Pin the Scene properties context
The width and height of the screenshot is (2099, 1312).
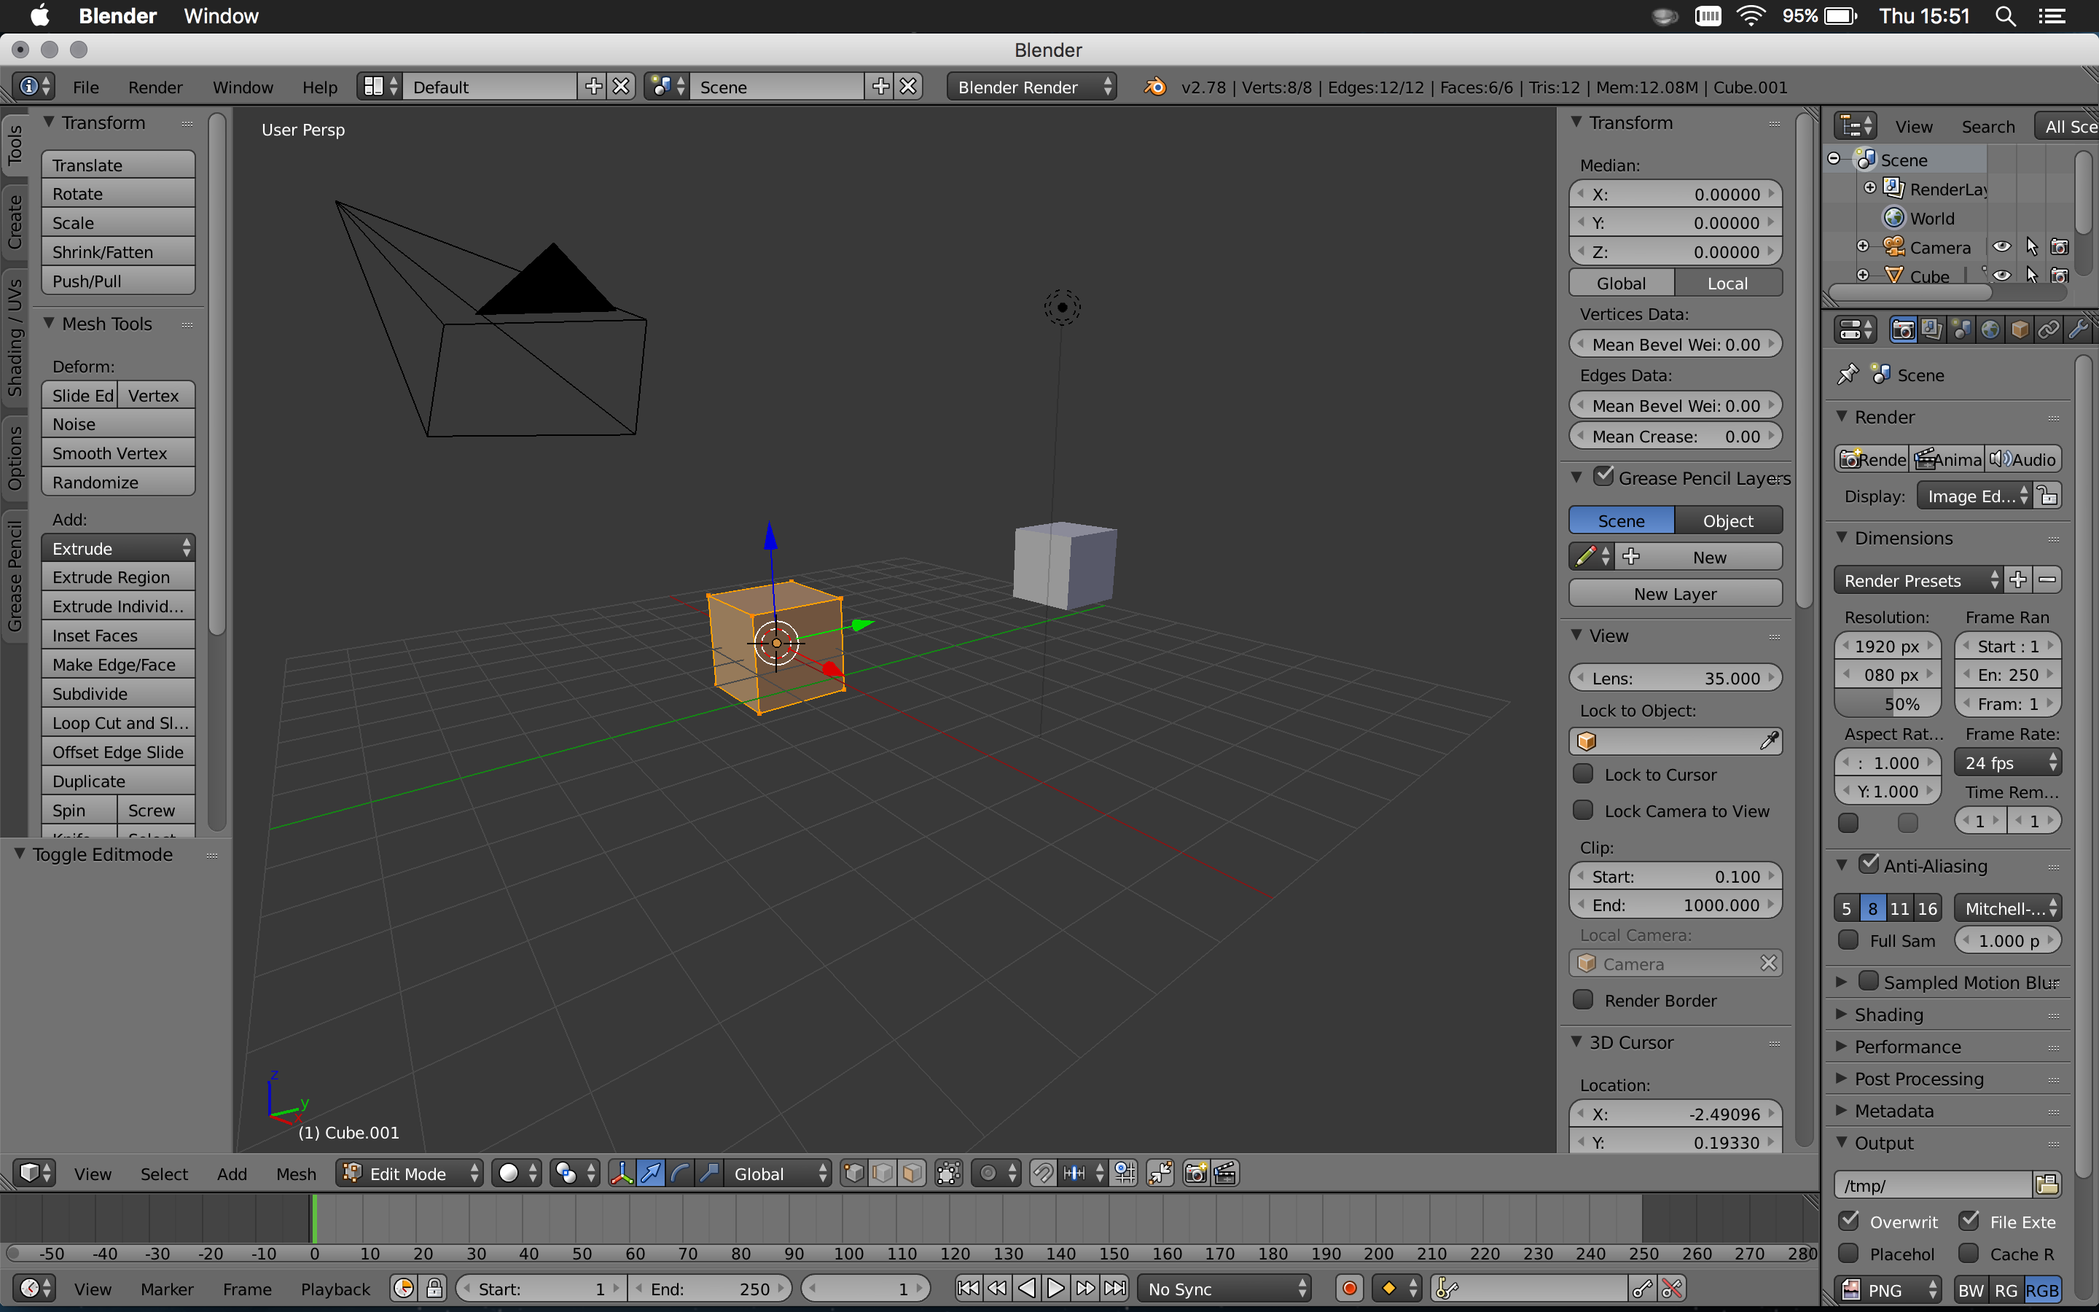pyautogui.click(x=1848, y=375)
